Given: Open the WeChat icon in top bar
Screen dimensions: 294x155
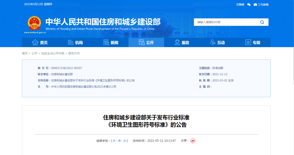Looking at the screenshot, I should tap(249, 5).
